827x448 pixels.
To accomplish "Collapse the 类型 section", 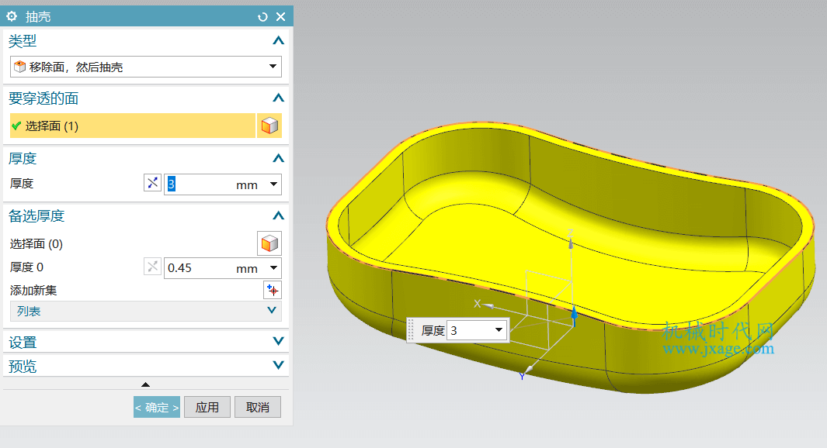I will coord(279,40).
